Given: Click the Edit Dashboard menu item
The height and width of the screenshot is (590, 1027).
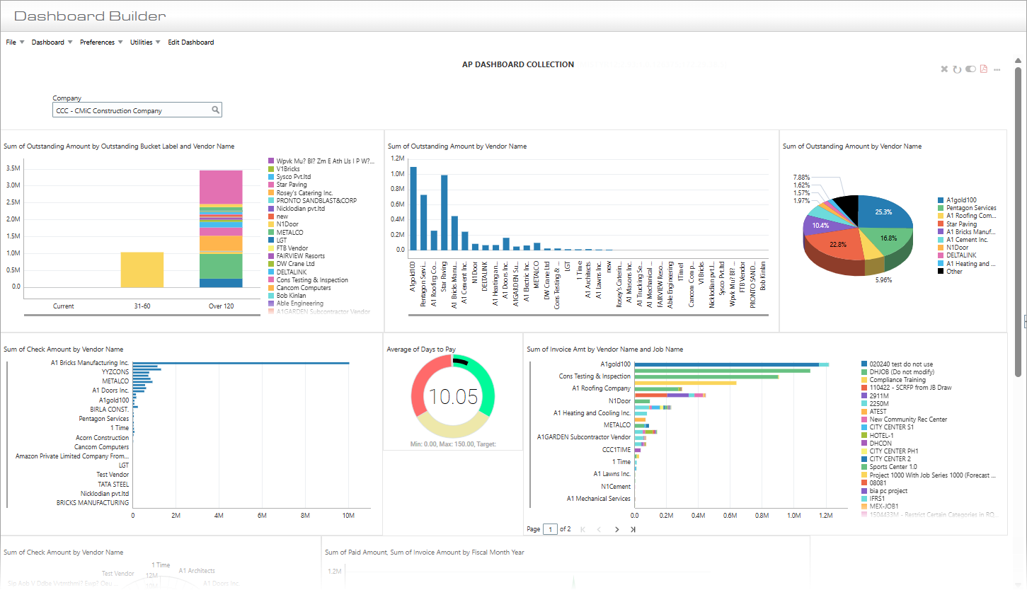Looking at the screenshot, I should 191,42.
